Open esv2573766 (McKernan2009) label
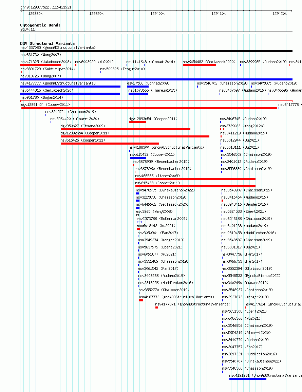Image resolution: width=302 pixels, height=392 pixels. 162,219
